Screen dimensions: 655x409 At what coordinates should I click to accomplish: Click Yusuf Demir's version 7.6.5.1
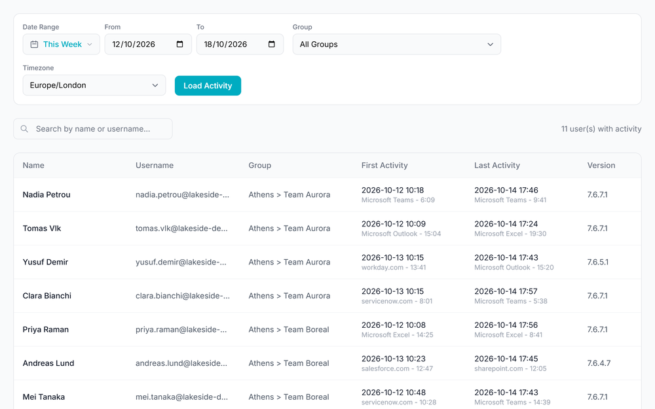tap(598, 262)
